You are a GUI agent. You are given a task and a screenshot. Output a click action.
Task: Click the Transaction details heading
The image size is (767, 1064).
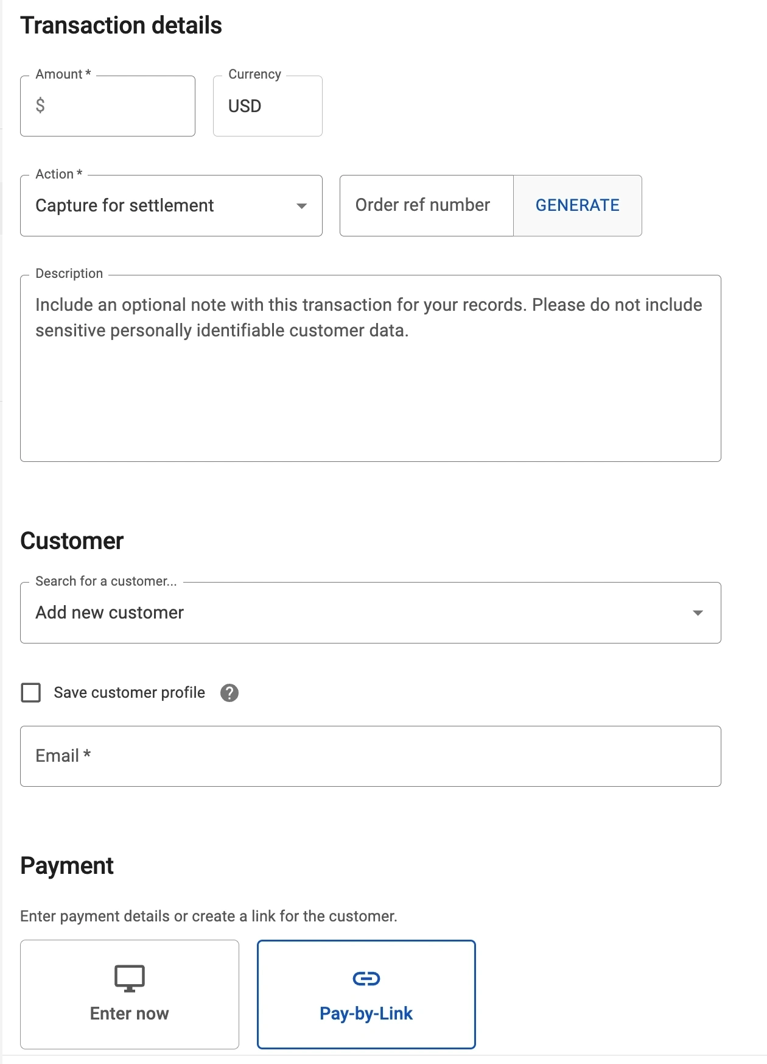coord(121,26)
